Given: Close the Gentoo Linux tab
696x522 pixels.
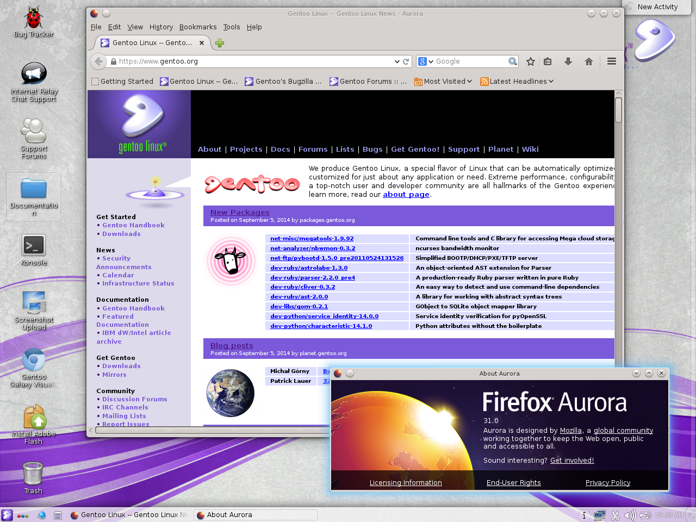Looking at the screenshot, I should point(202,43).
